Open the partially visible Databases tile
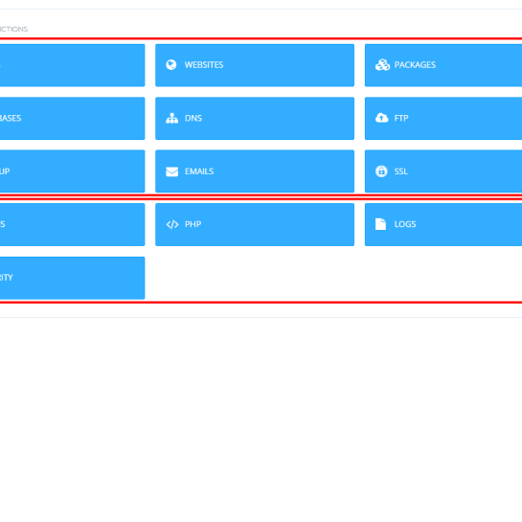The width and height of the screenshot is (522, 522). pyautogui.click(x=72, y=118)
